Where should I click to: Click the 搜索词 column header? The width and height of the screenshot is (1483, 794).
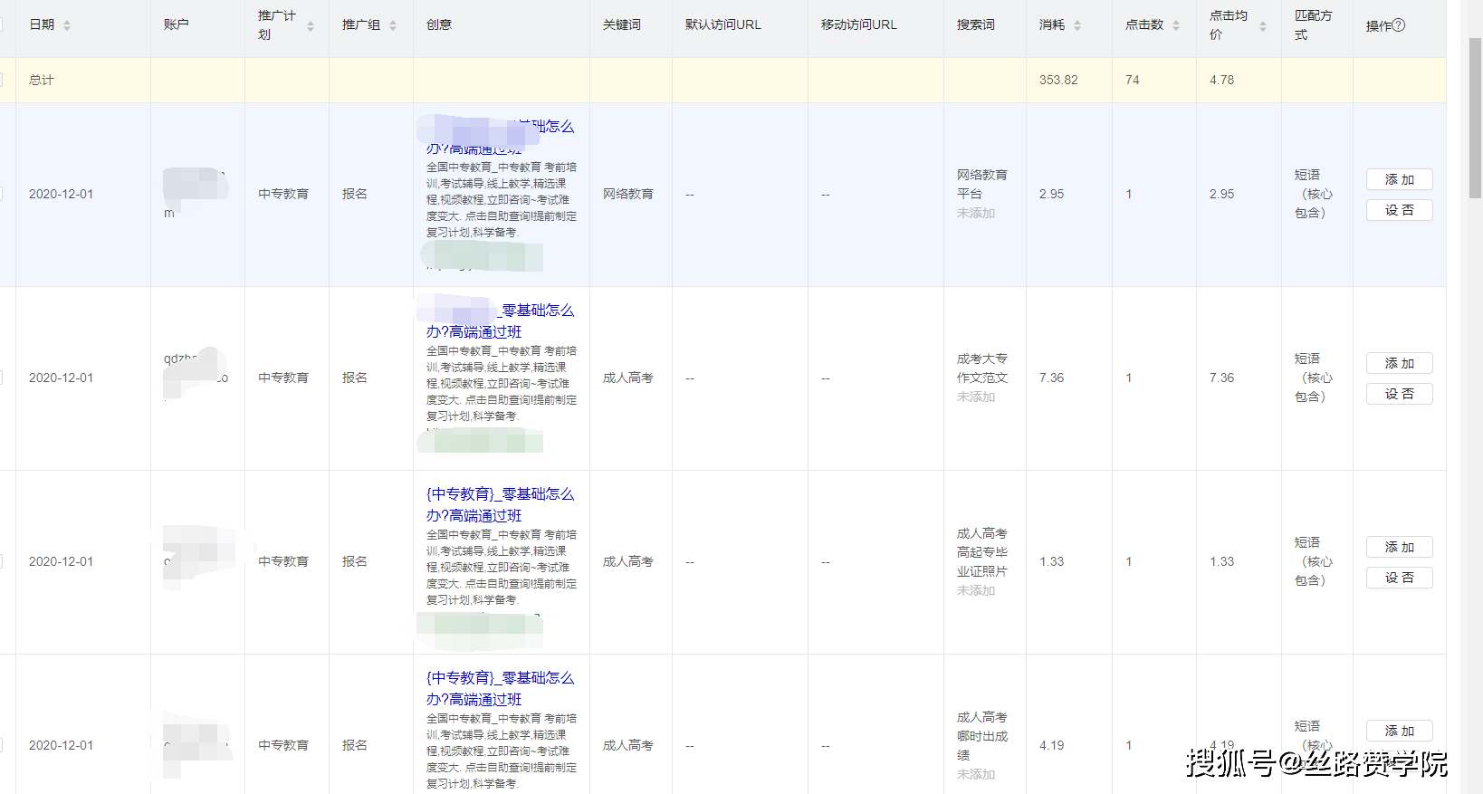pyautogui.click(x=976, y=24)
